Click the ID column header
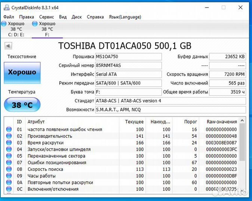The height and width of the screenshot is (201, 252). click(19, 122)
